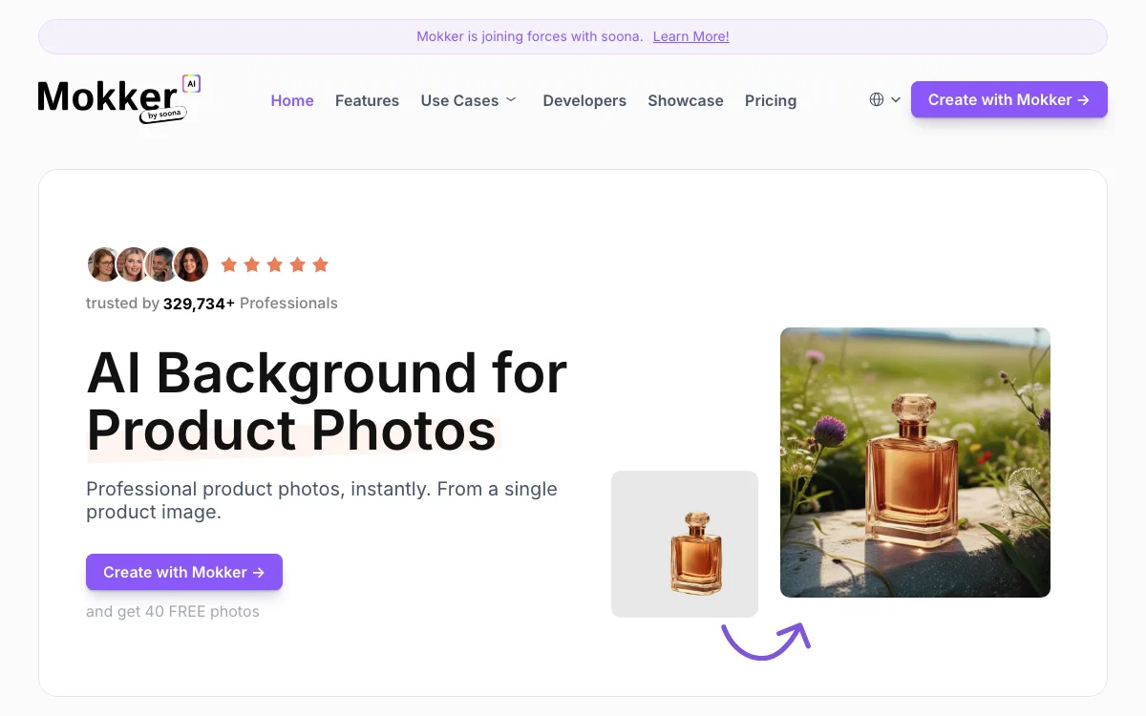Click the Mokker is joining forces with soona text
The image size is (1146, 716).
531,36
